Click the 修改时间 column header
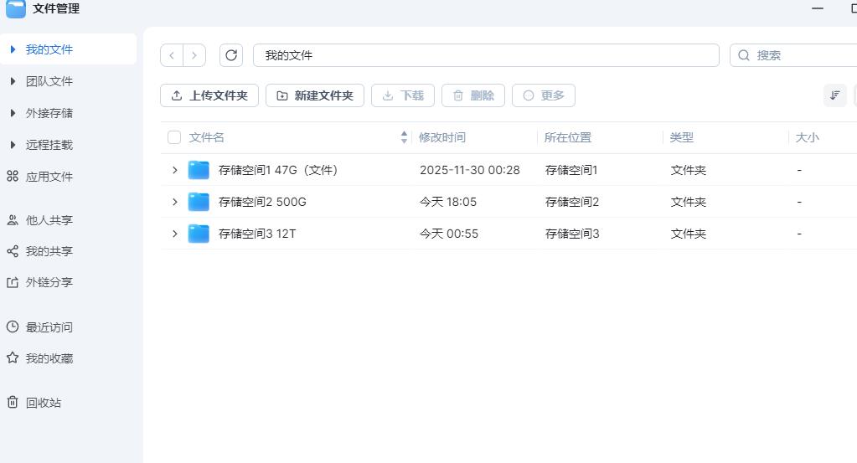857x463 pixels. 442,137
